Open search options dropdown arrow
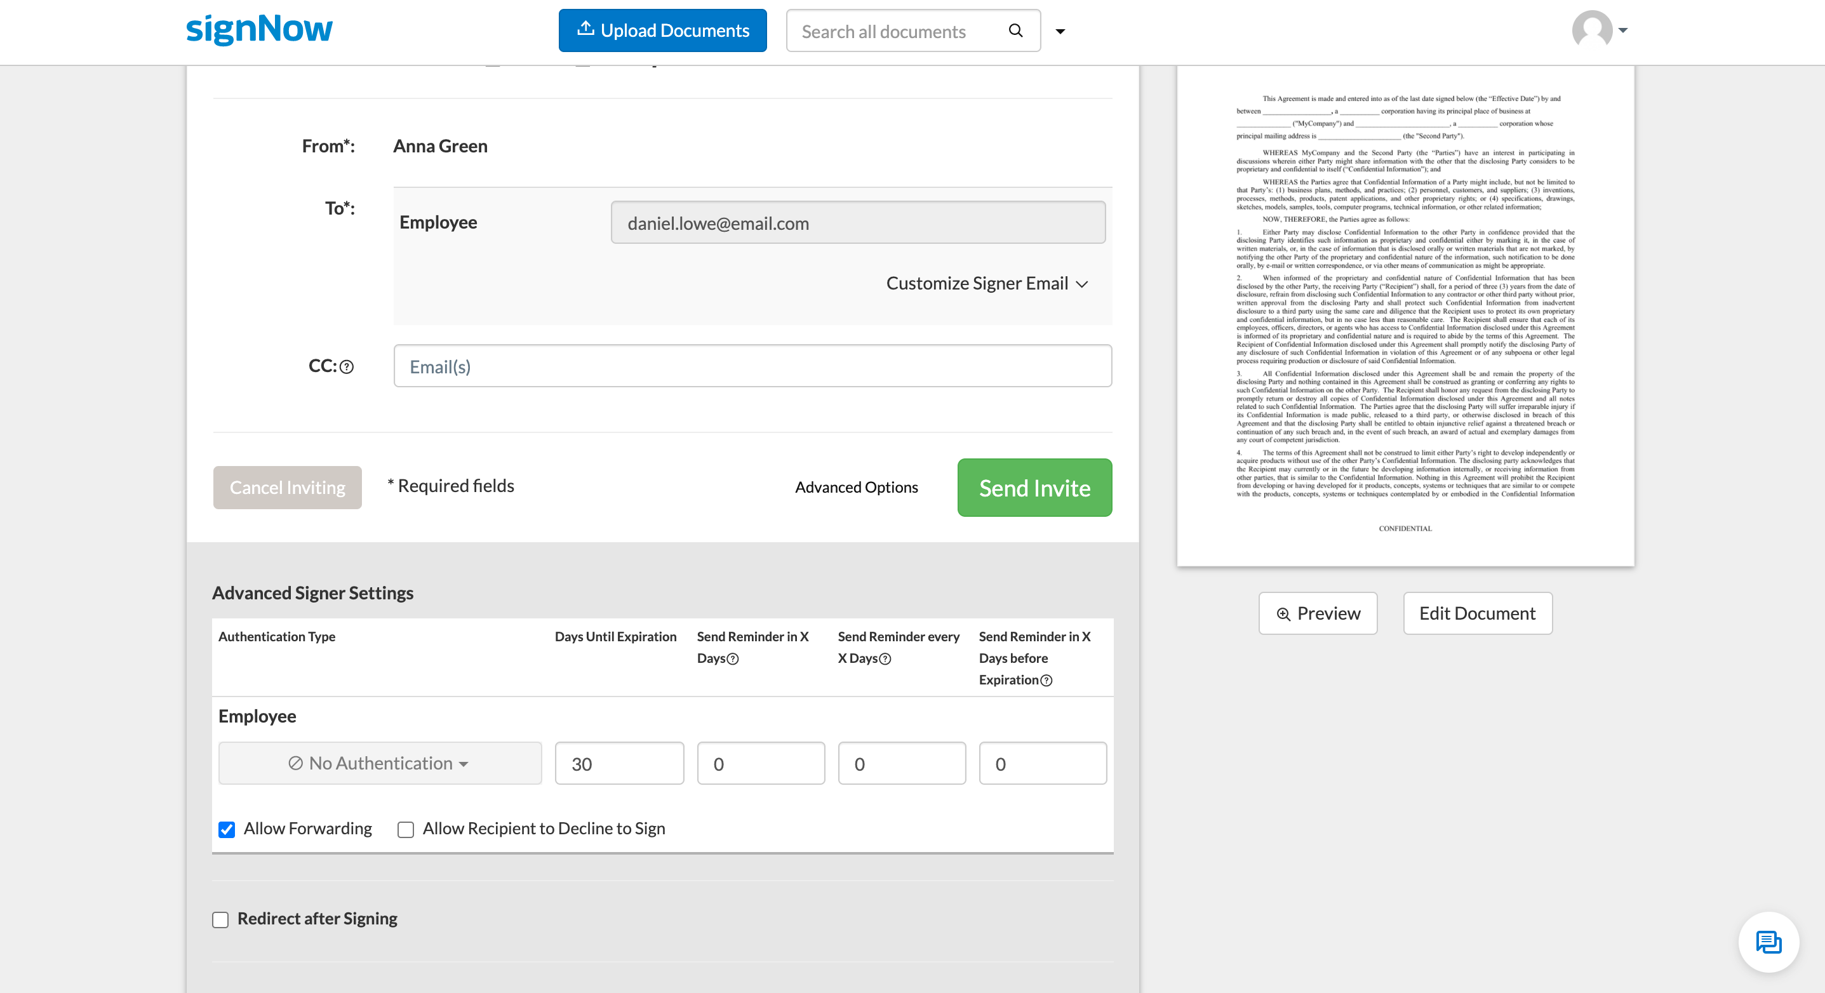The height and width of the screenshot is (993, 1825). tap(1060, 31)
